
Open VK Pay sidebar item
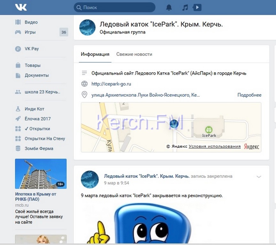point(32,49)
